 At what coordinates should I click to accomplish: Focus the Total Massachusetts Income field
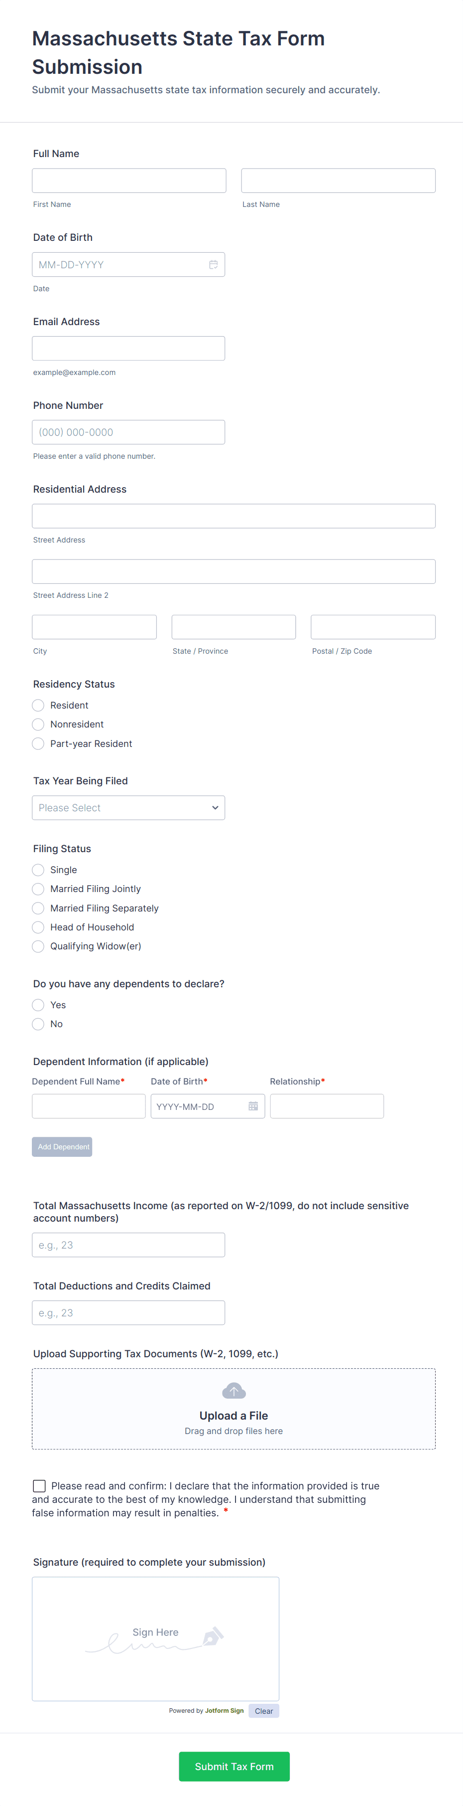[x=128, y=1245]
